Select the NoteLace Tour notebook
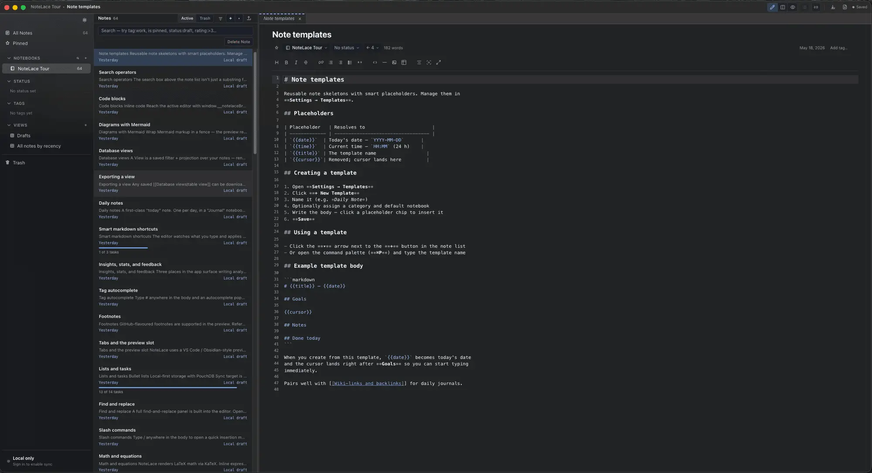The image size is (872, 473). (x=46, y=69)
